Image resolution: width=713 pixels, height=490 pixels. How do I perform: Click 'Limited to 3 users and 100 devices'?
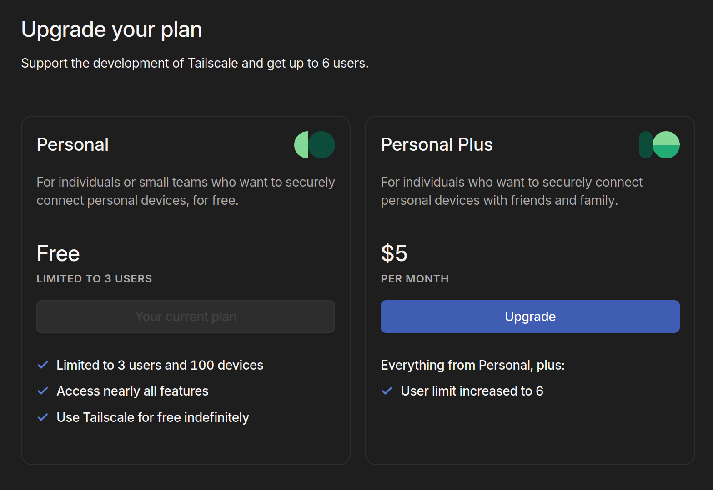160,365
